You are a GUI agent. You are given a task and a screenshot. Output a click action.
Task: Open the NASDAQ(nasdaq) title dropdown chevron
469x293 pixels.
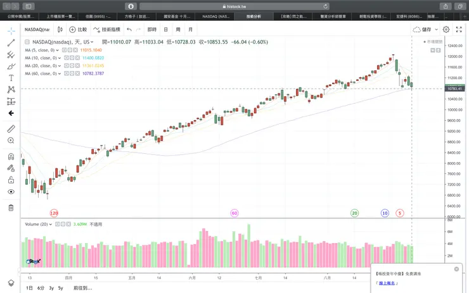92,42
